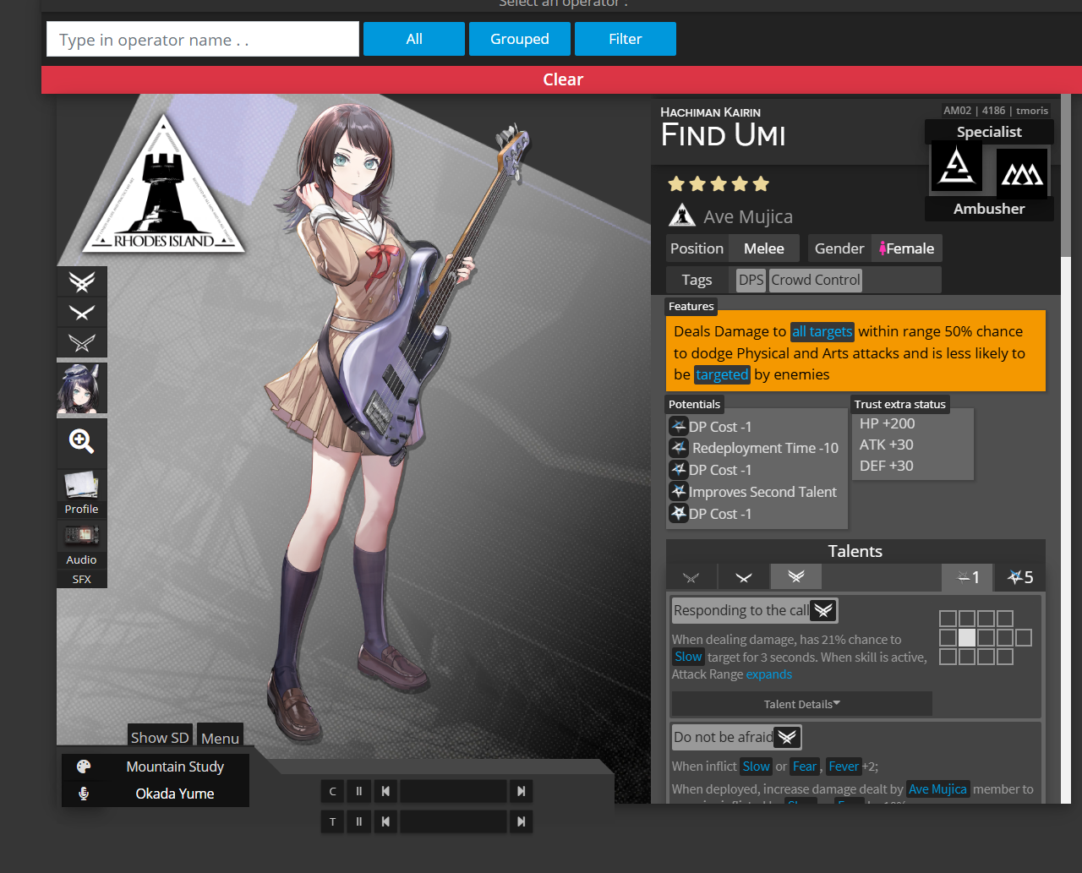Click the T button in playback controls
The height and width of the screenshot is (873, 1082).
click(333, 821)
